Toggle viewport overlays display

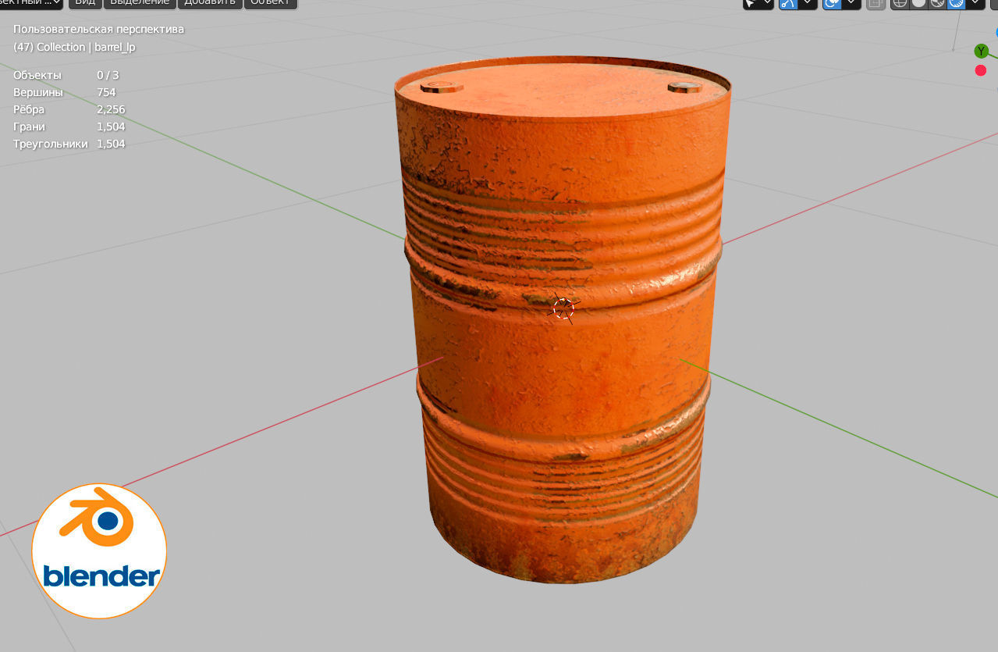tap(832, 3)
